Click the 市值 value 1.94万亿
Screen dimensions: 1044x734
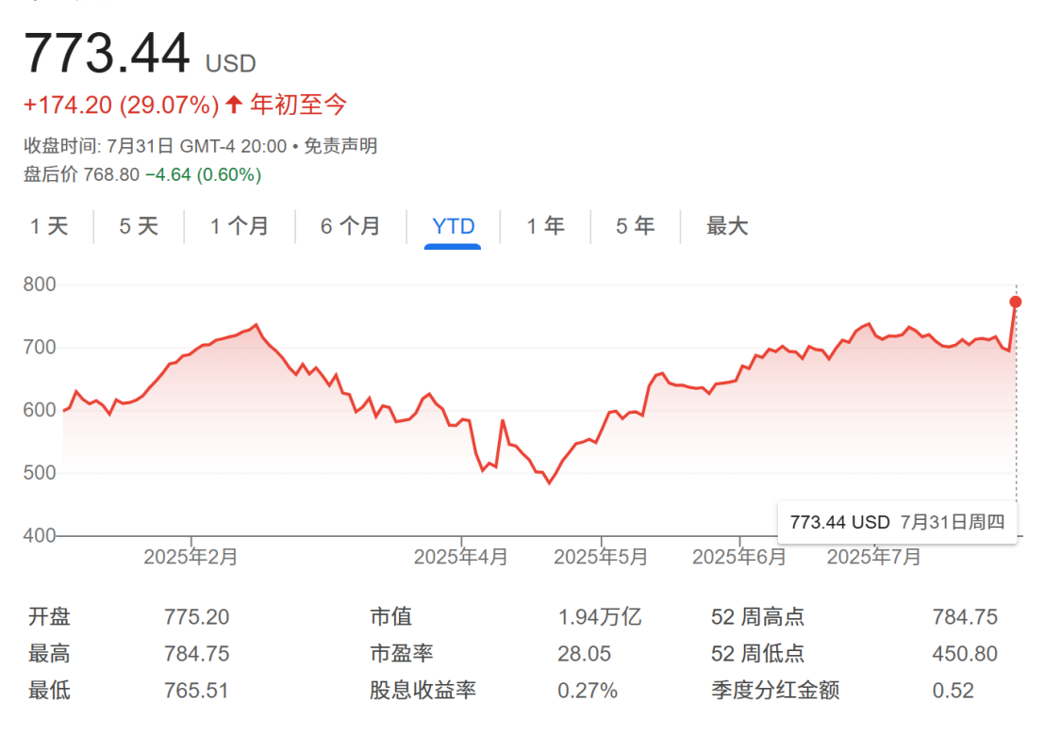pos(599,617)
